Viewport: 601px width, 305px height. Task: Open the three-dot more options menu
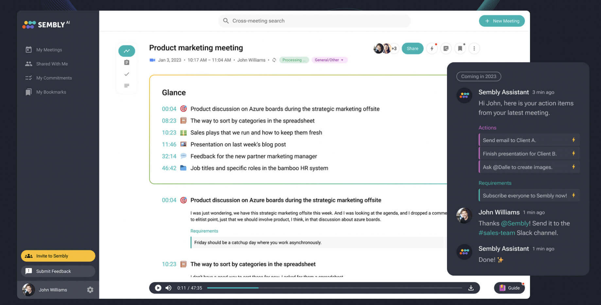click(474, 49)
